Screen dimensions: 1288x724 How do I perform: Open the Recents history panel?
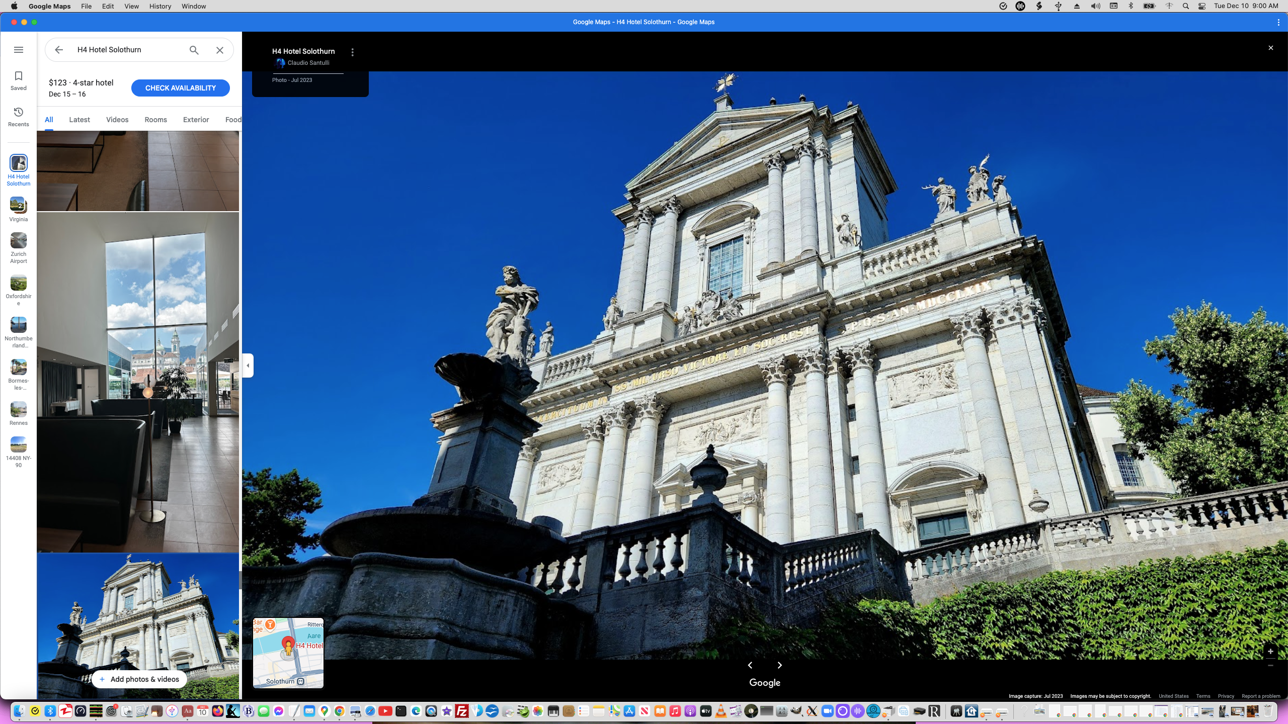coord(19,117)
